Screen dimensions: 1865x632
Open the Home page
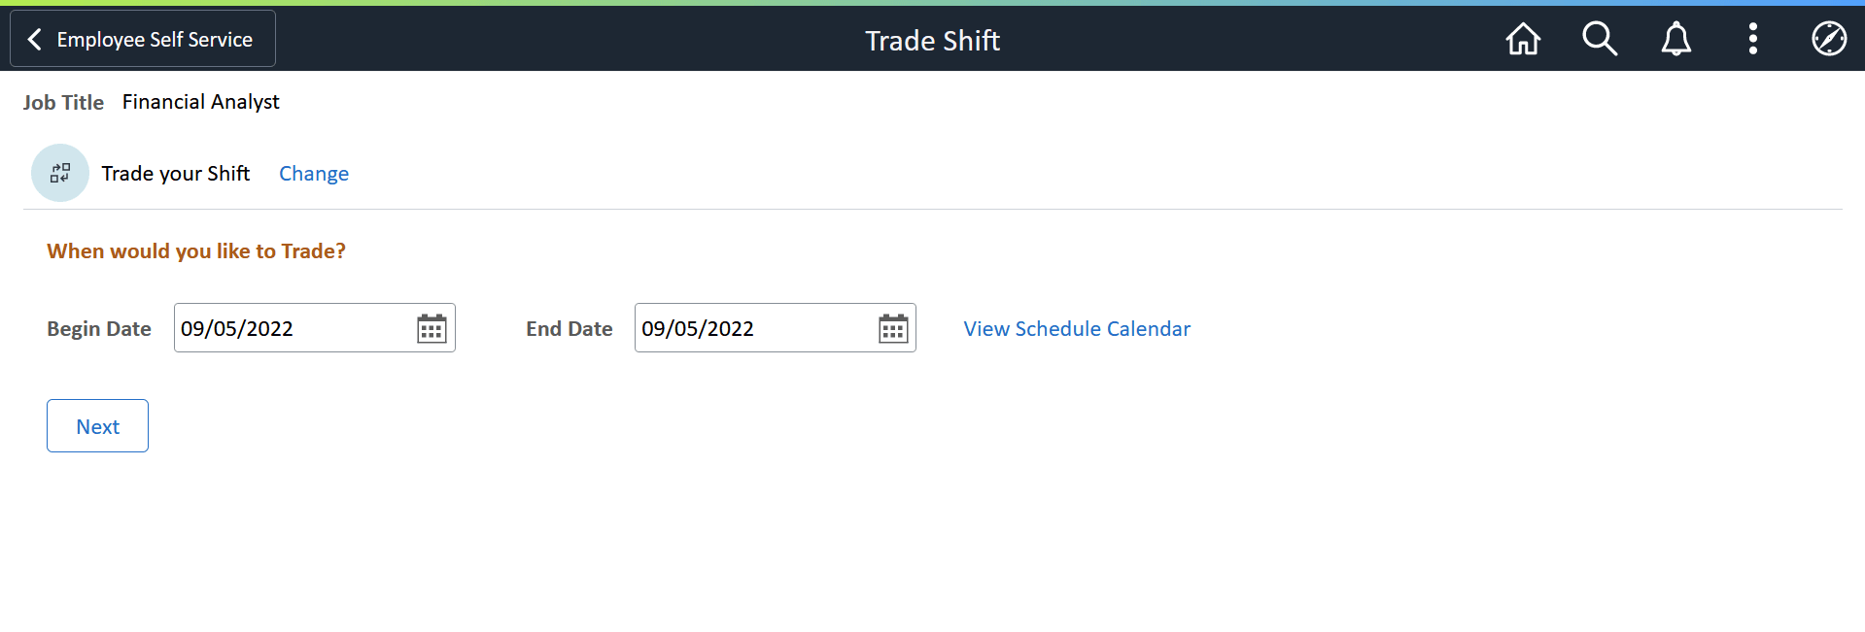tap(1522, 39)
